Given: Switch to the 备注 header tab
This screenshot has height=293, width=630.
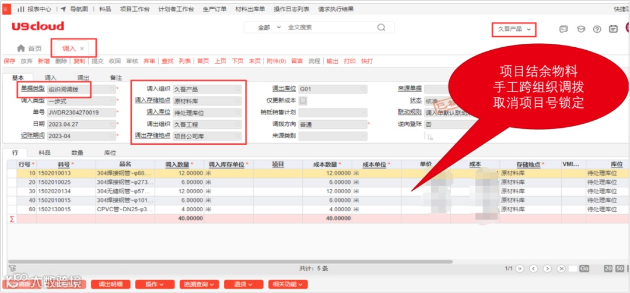Looking at the screenshot, I should (116, 78).
